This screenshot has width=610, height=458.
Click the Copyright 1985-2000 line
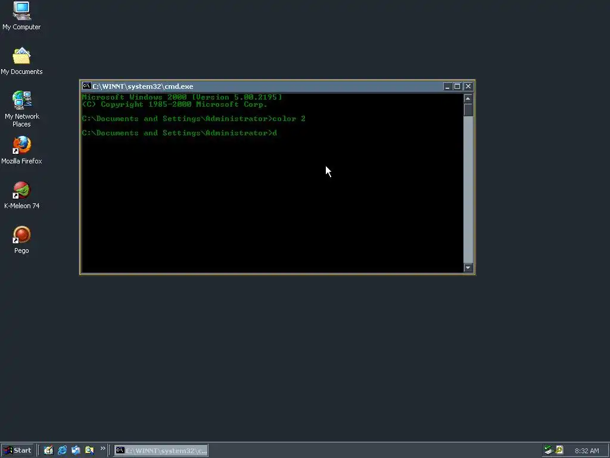pyautogui.click(x=175, y=104)
